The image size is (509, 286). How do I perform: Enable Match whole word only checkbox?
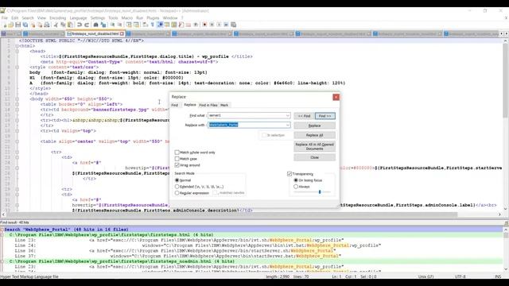pyautogui.click(x=177, y=152)
